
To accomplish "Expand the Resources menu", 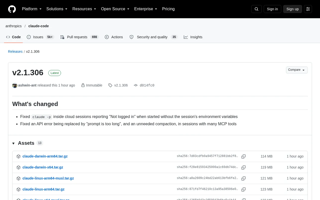I will (84, 9).
